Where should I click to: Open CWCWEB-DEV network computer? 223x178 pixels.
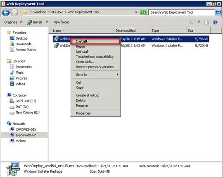pos(26,129)
